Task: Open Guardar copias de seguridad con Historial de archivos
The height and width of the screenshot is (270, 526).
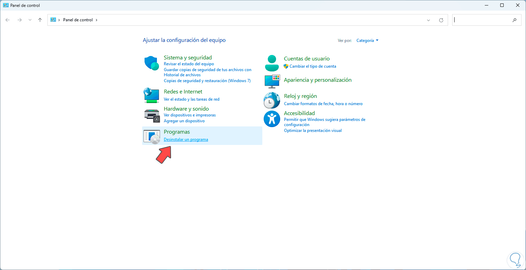Action: pyautogui.click(x=207, y=72)
